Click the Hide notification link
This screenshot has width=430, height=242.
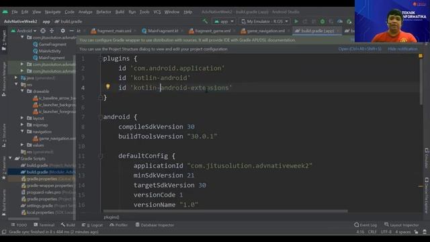pyautogui.click(x=402, y=49)
